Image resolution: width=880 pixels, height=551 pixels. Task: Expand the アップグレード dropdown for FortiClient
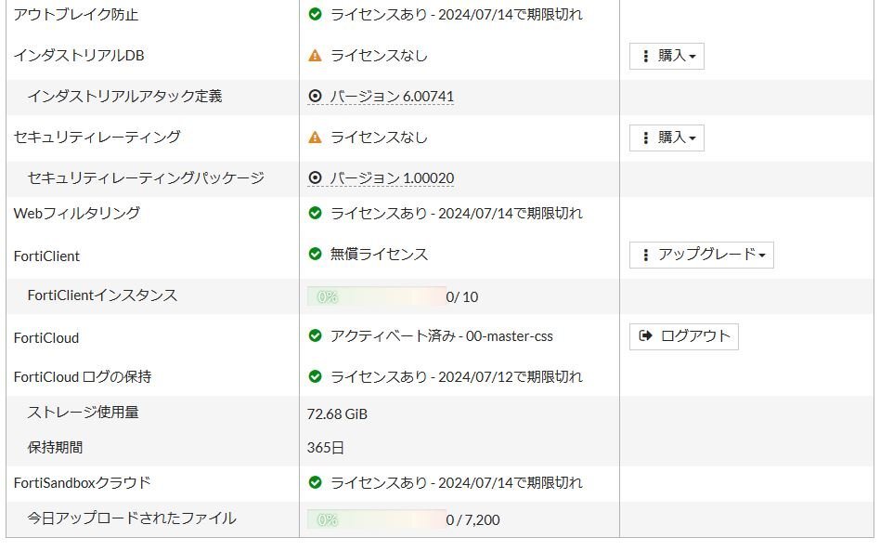pos(701,255)
